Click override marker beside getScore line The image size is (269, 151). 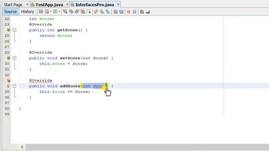(8, 30)
